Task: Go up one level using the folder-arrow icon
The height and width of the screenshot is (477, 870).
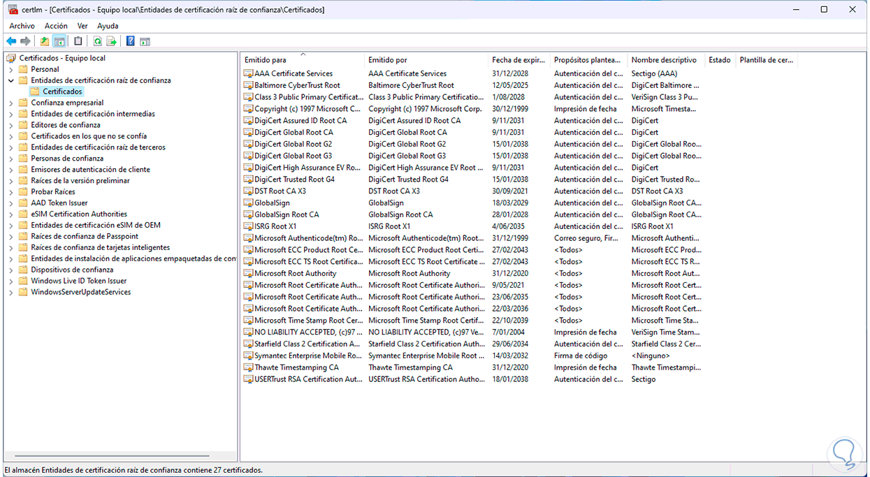Action: (45, 41)
